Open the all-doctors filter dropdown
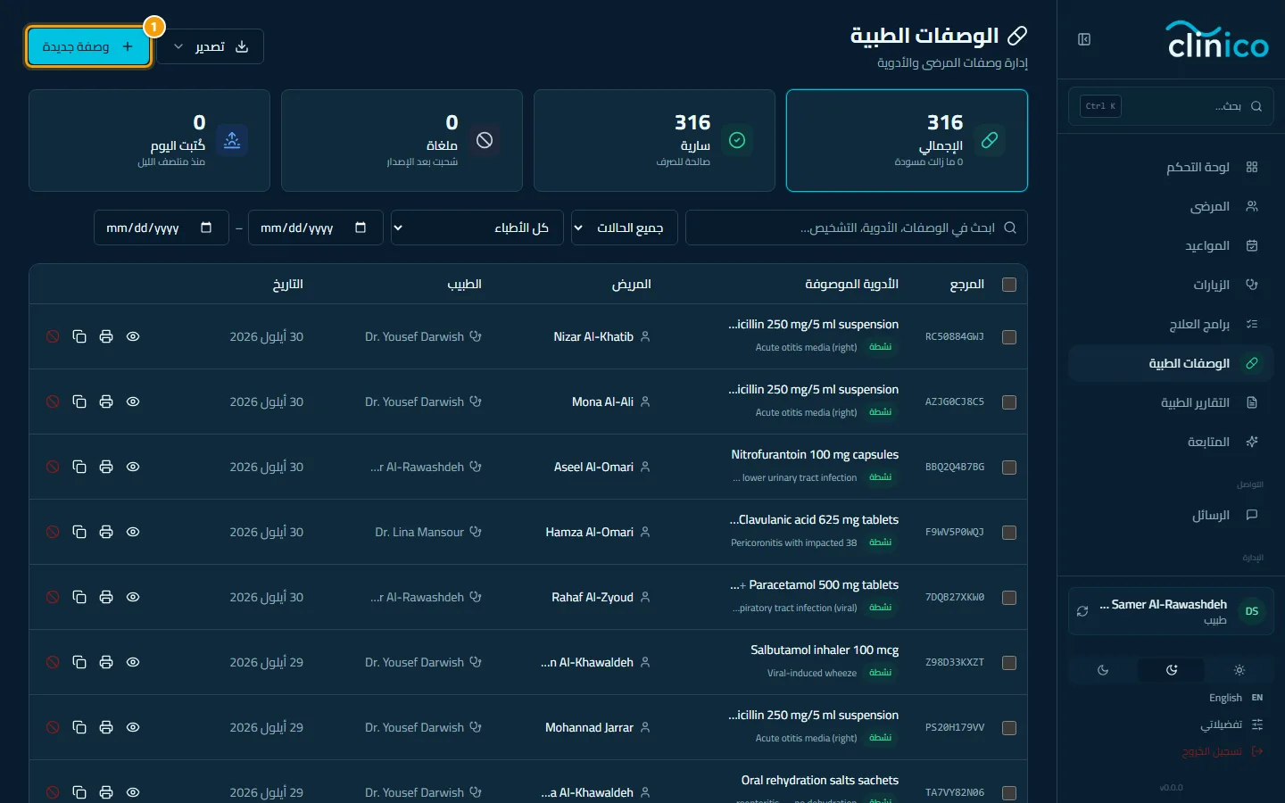This screenshot has width=1285, height=803. pyautogui.click(x=477, y=228)
